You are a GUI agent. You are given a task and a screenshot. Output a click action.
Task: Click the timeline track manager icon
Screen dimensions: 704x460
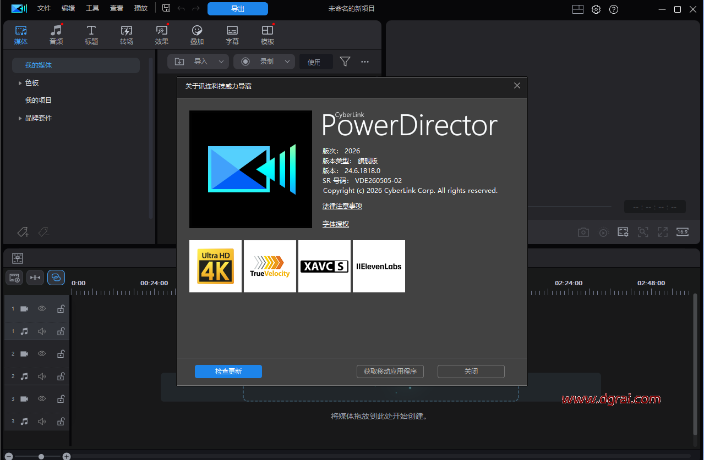tap(18, 258)
